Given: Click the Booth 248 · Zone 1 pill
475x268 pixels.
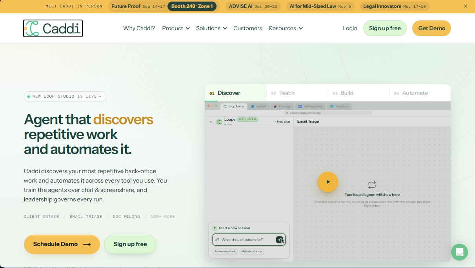Looking at the screenshot, I should [192, 6].
